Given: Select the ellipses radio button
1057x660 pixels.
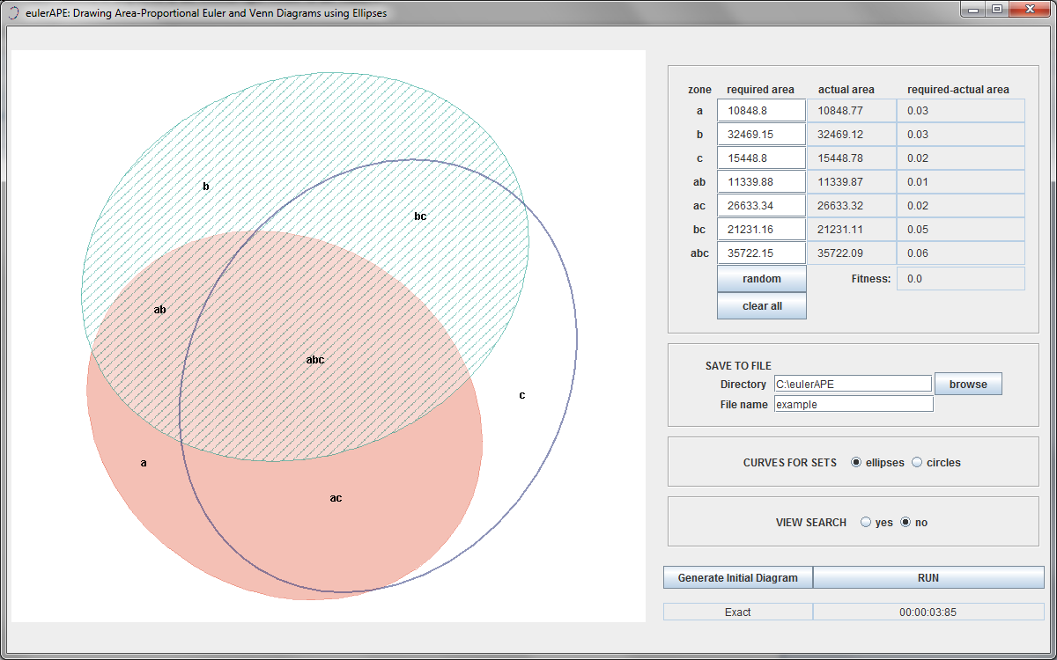Looking at the screenshot, I should tap(856, 462).
